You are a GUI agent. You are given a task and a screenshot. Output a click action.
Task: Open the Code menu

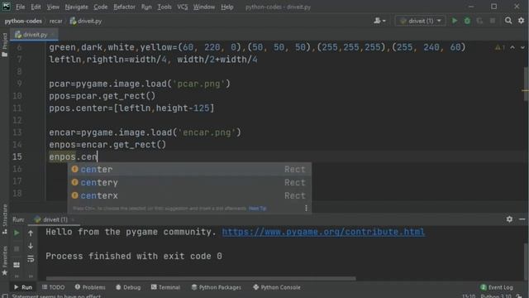coord(101,7)
